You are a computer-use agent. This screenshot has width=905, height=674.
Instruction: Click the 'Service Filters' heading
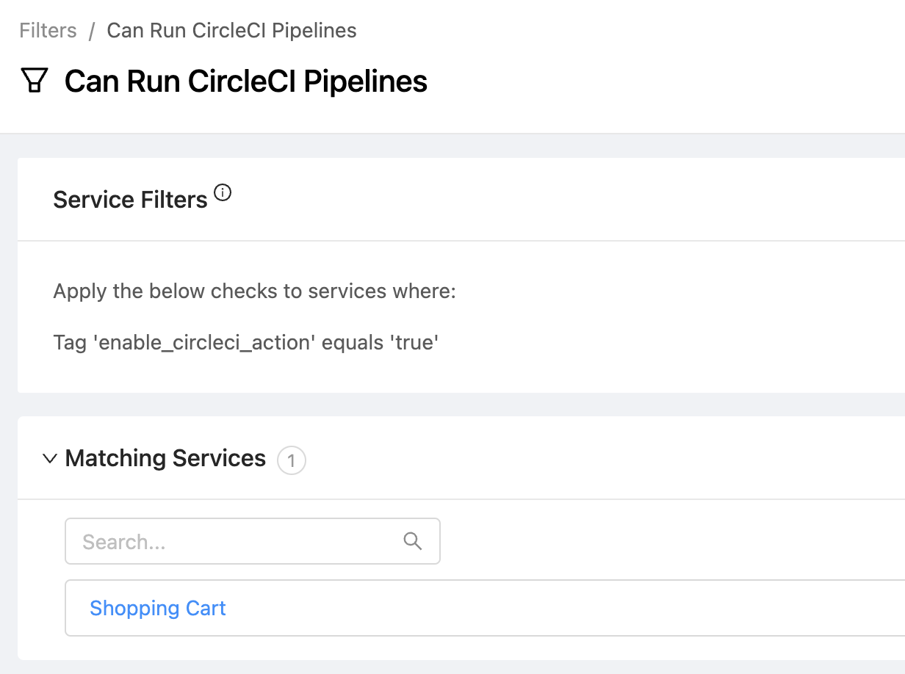[x=131, y=200]
